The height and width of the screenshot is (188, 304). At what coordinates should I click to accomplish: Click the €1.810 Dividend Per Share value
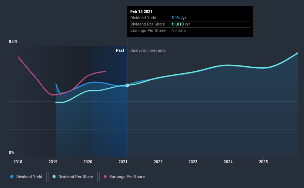point(178,24)
